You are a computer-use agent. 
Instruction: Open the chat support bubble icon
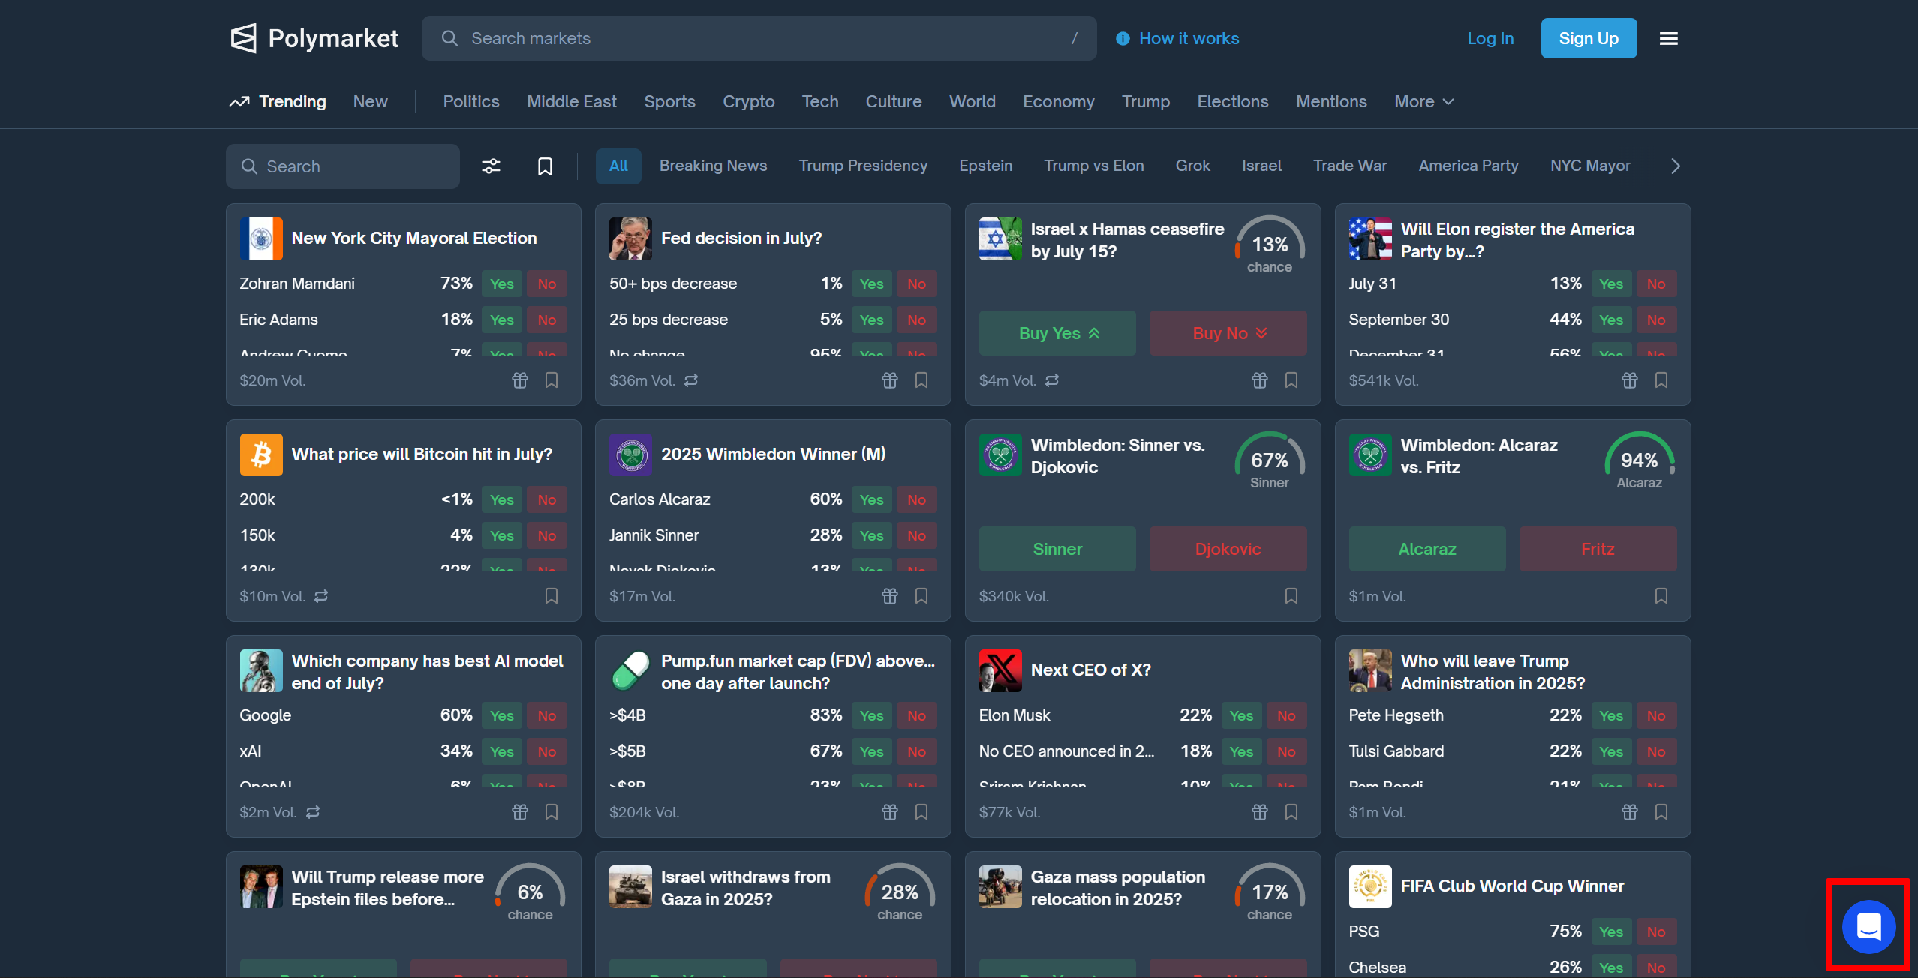click(x=1868, y=927)
